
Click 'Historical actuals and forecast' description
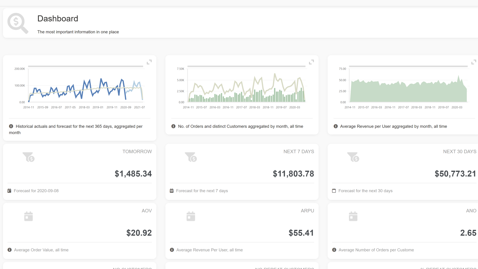tap(76, 129)
